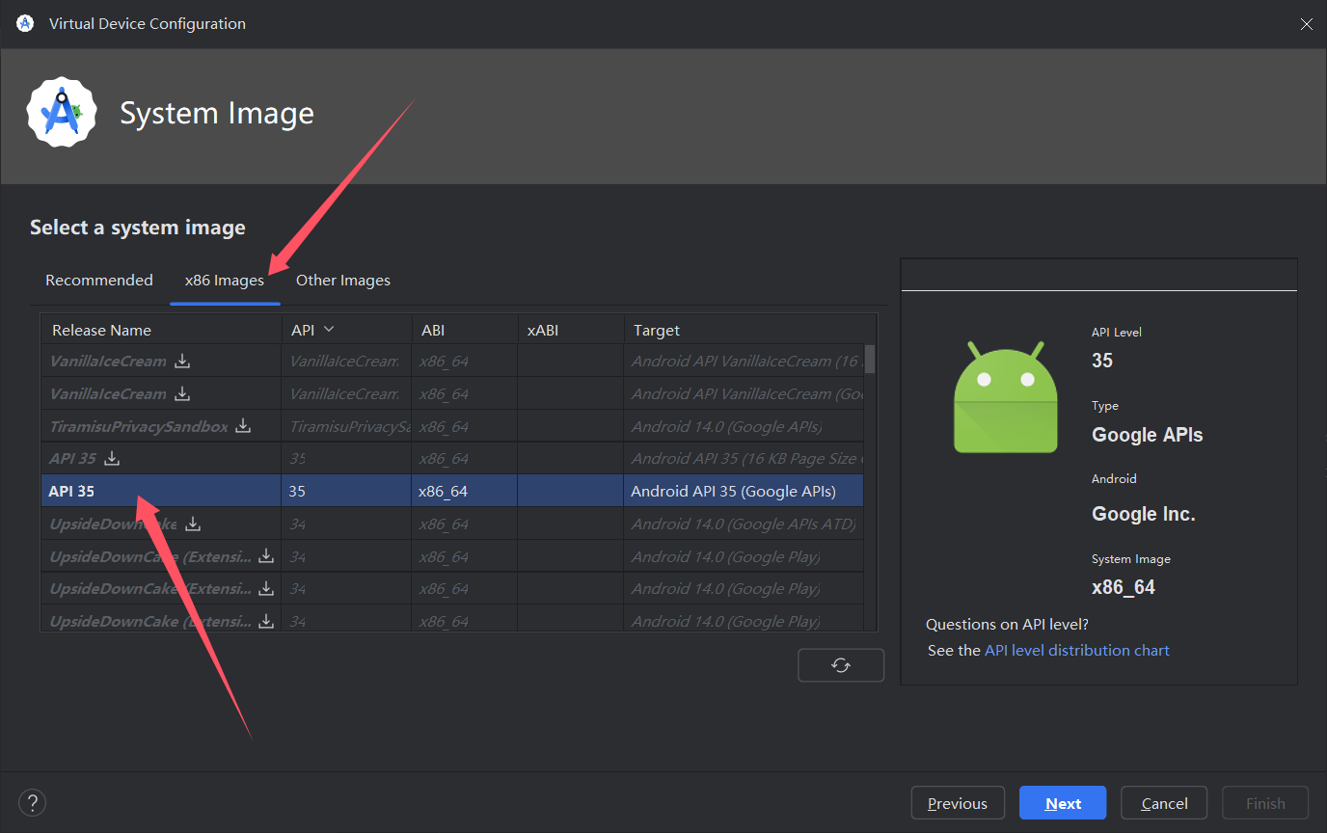Switch to the Recommended tab

pos(99,281)
